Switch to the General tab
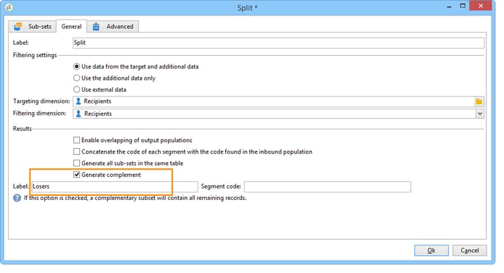 pyautogui.click(x=71, y=26)
